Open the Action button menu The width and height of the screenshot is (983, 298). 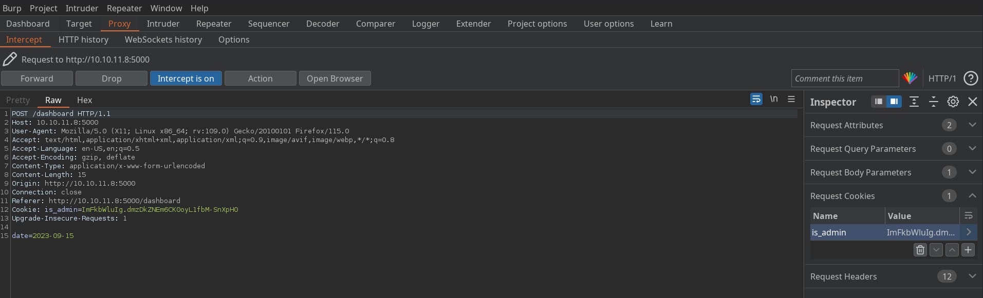tap(261, 78)
